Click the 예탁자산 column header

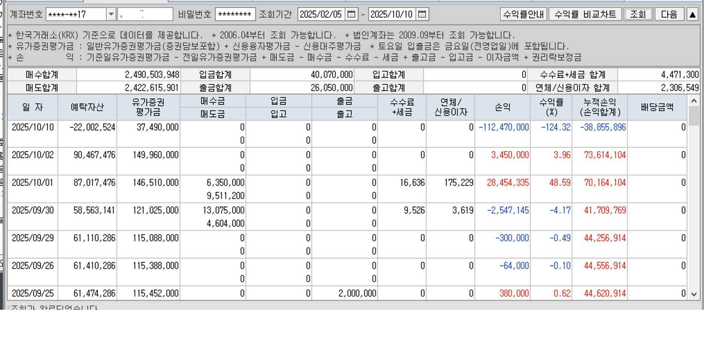[87, 107]
